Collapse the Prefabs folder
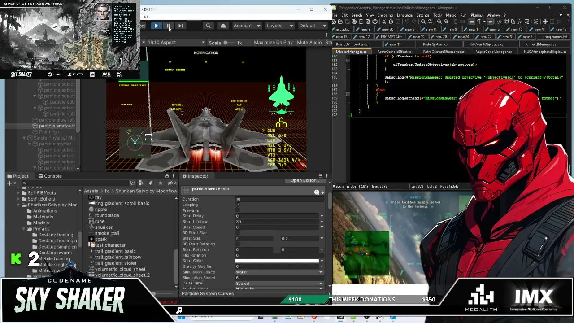This screenshot has height=323, width=574. [24, 229]
